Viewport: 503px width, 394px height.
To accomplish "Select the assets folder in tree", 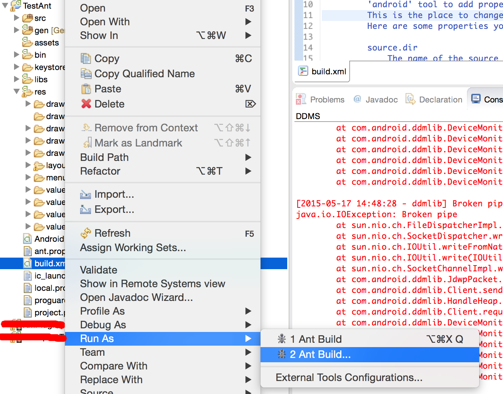I will pos(46,43).
